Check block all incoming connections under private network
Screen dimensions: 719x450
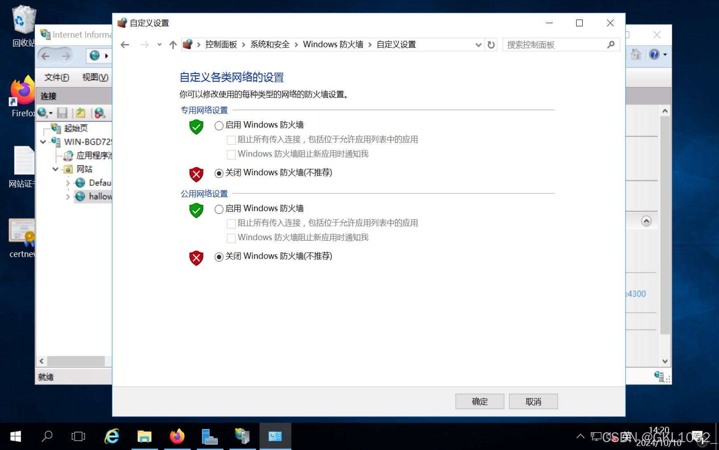pyautogui.click(x=231, y=140)
